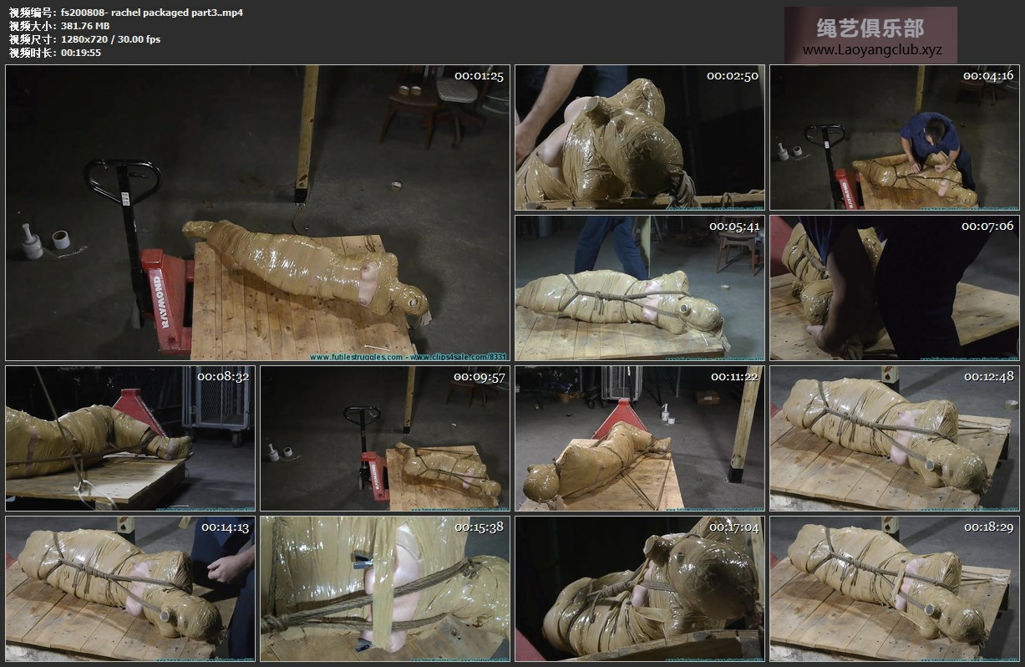The height and width of the screenshot is (667, 1025).
Task: Select the frame timestamped 00:12:48
Action: tap(893, 438)
